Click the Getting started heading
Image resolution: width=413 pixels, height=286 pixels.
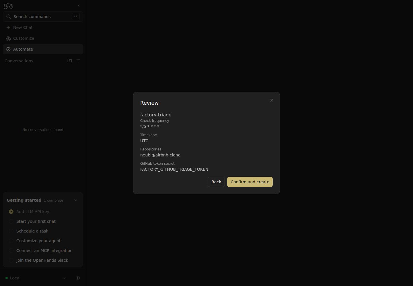click(x=24, y=200)
